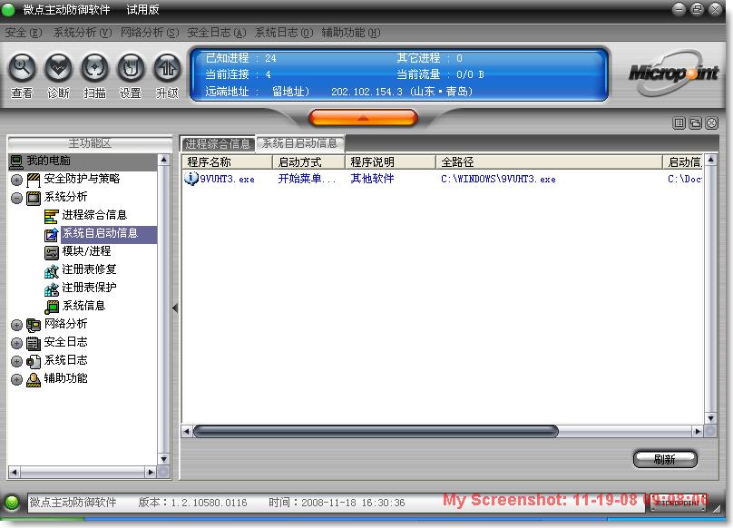Click the 安全防护与策略 flag icon

tap(34, 180)
